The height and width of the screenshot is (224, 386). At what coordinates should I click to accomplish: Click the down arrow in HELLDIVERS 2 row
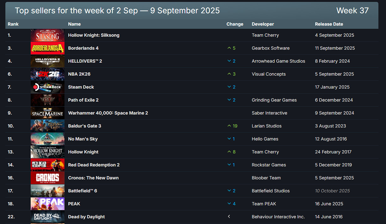tap(229, 61)
